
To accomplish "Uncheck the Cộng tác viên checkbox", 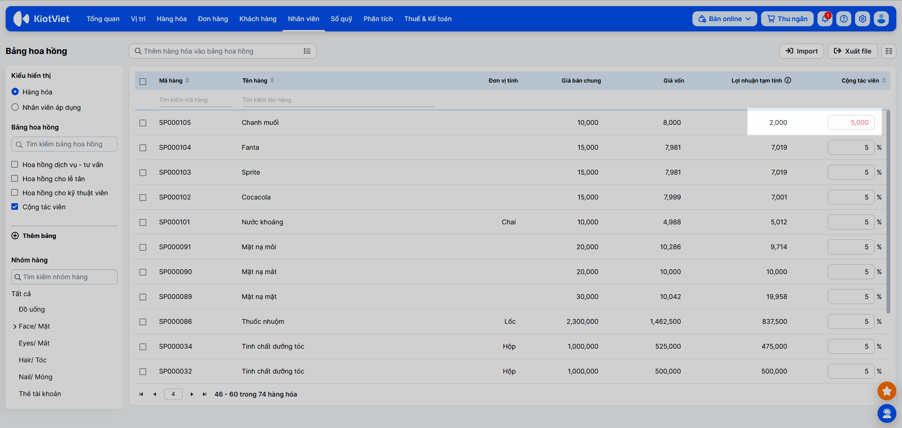I will point(15,206).
